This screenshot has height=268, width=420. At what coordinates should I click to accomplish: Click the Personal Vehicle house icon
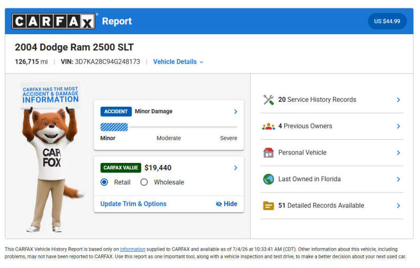click(x=268, y=153)
